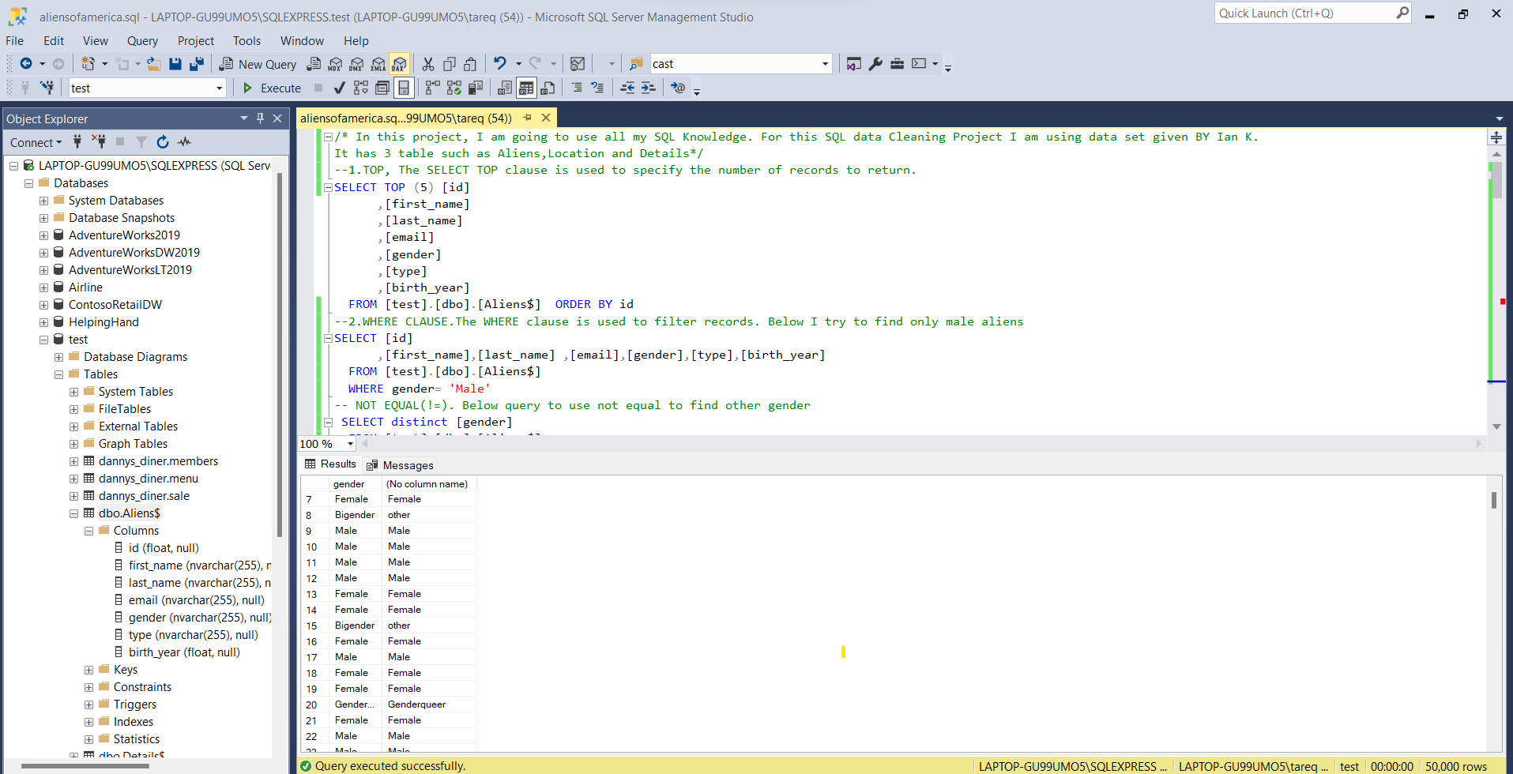Toggle Include Actual Execution Plan
Viewport: 1513px width, 774px height.
[x=434, y=88]
